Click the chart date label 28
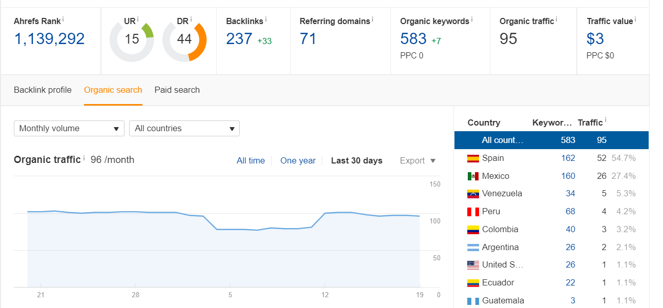 tap(135, 295)
